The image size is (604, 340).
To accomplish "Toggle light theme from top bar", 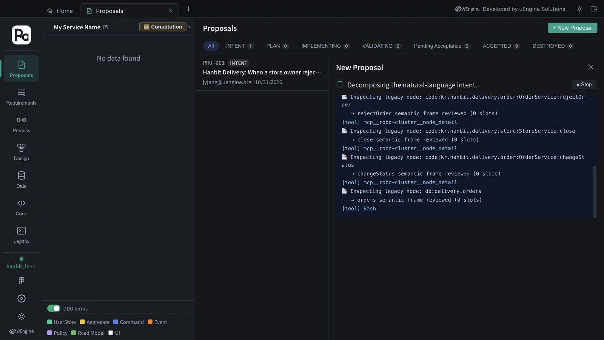I will point(579,9).
